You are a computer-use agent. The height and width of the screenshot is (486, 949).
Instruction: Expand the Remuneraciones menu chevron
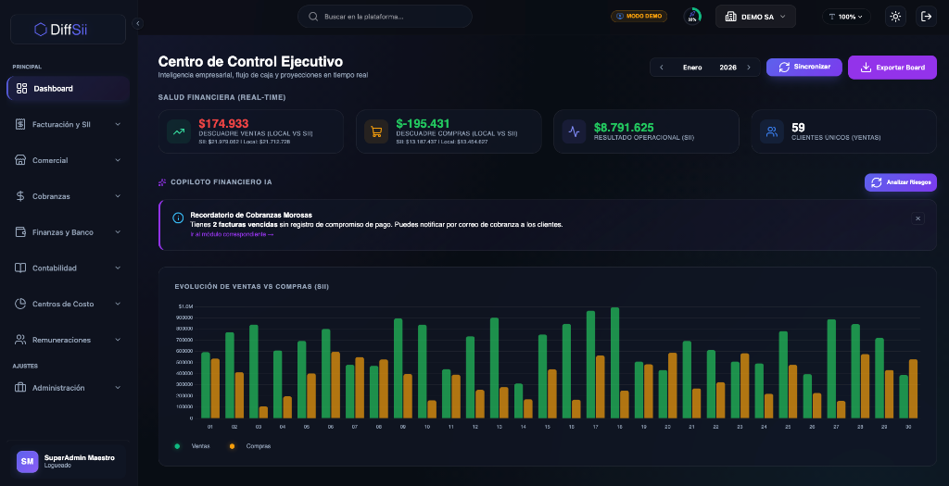pos(118,340)
